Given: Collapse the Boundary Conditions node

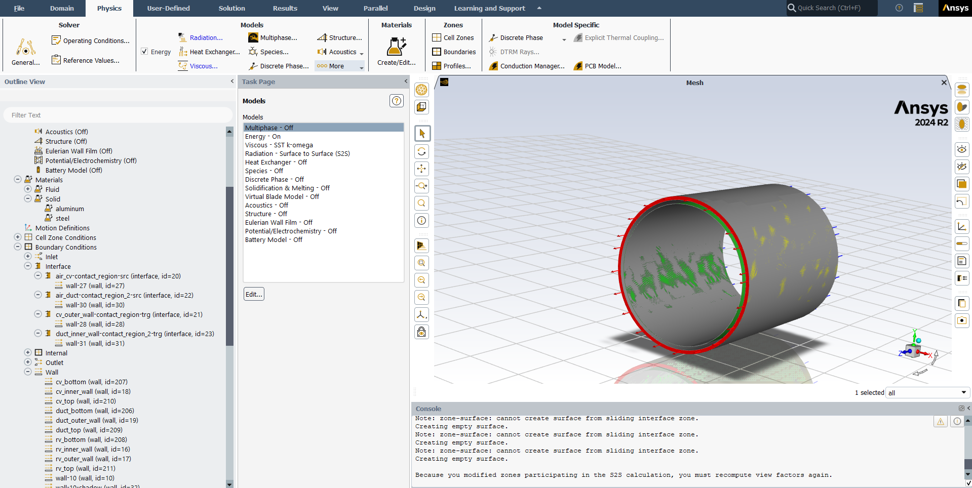Looking at the screenshot, I should coord(18,247).
